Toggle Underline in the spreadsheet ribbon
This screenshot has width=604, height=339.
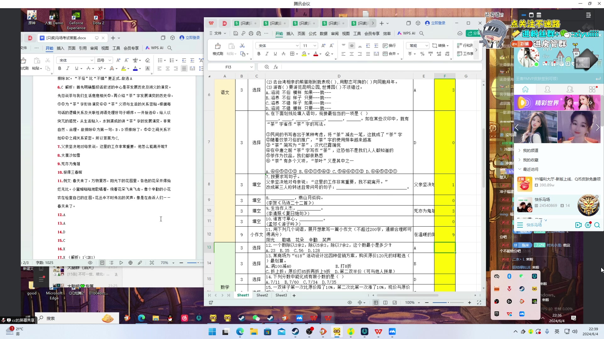275,54
